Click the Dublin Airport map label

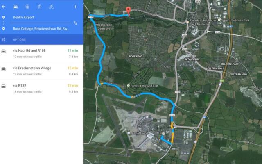[139, 133]
